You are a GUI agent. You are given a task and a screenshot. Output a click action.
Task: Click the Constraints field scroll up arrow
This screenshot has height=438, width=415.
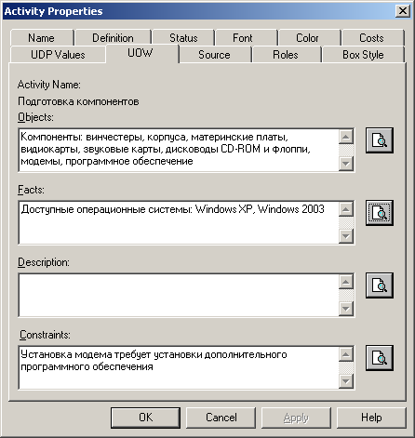(346, 354)
